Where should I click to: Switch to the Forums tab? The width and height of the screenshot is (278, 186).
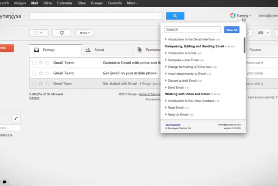pyautogui.click(x=255, y=50)
